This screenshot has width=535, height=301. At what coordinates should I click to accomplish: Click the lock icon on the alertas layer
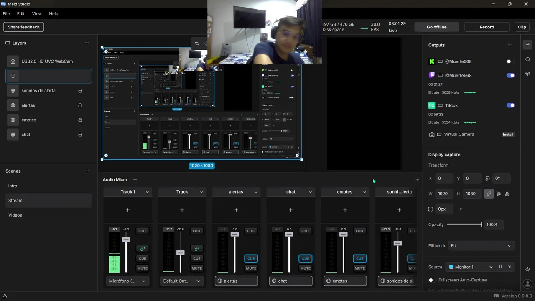pyautogui.click(x=80, y=105)
